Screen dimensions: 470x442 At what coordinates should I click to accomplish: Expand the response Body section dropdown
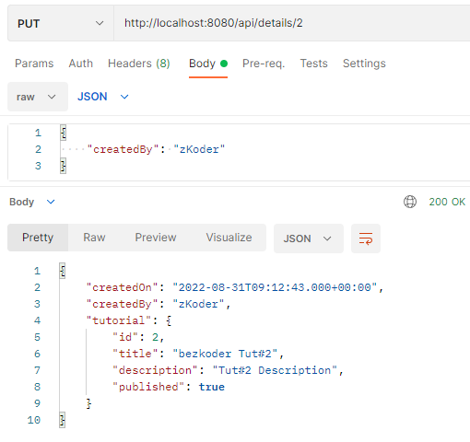coord(32,202)
